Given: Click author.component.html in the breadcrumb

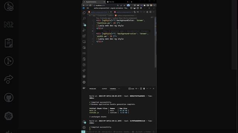Looking at the screenshot, I should 126,16.
